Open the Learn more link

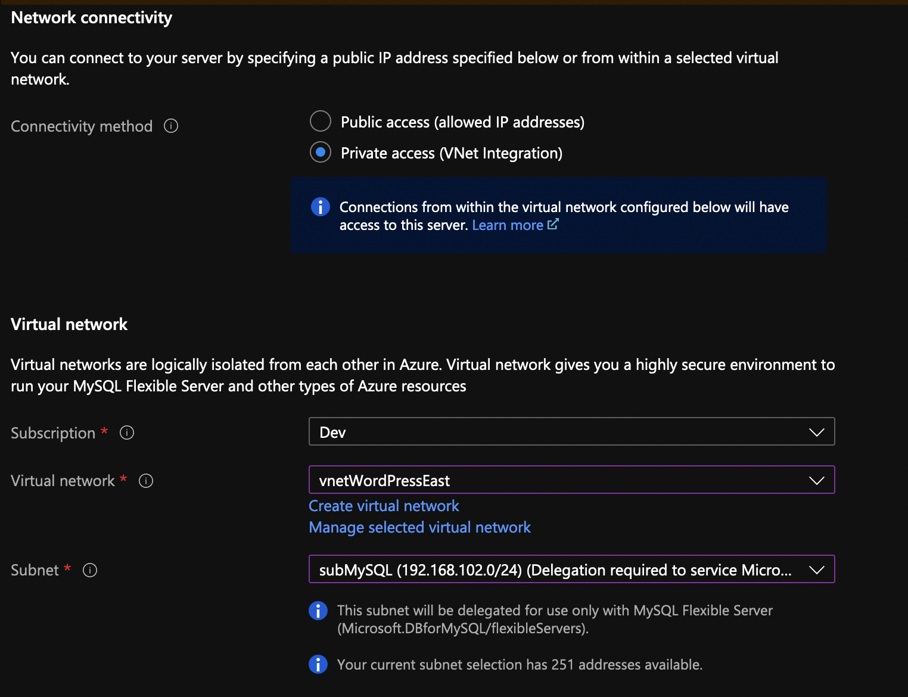tap(508, 225)
